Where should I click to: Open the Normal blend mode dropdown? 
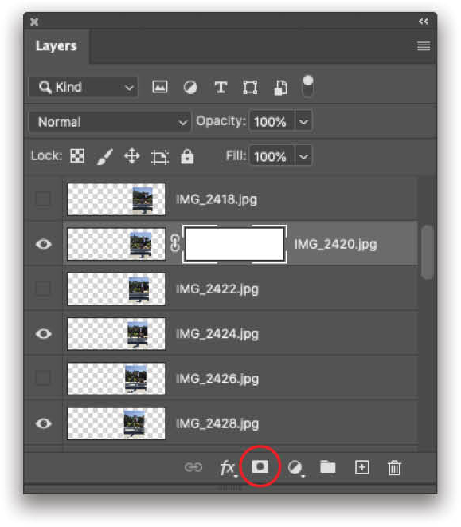click(x=110, y=122)
